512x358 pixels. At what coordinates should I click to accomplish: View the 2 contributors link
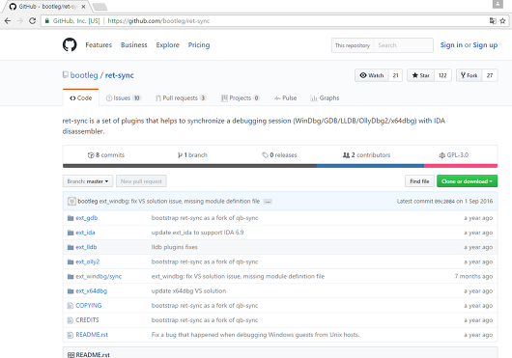point(366,155)
